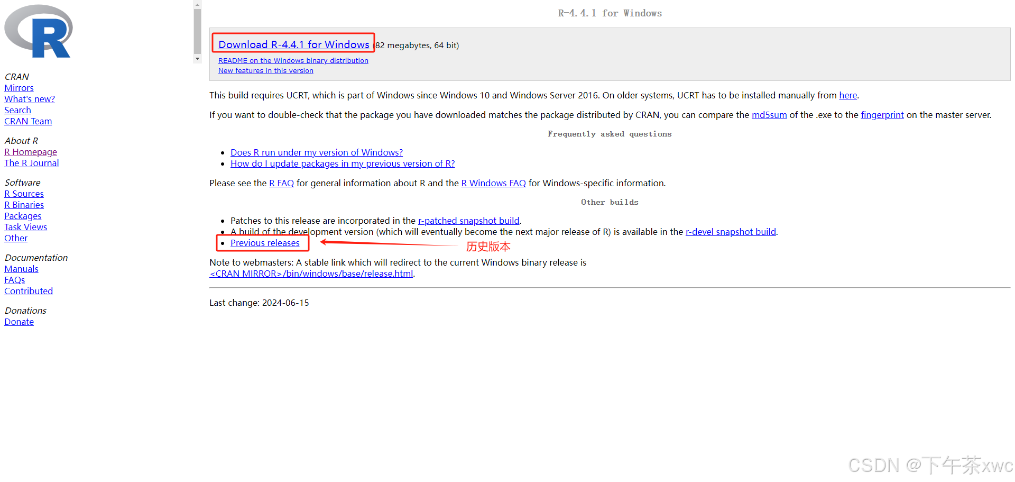This screenshot has width=1015, height=482.
Task: Open the CRAN Search page
Action: pos(17,110)
